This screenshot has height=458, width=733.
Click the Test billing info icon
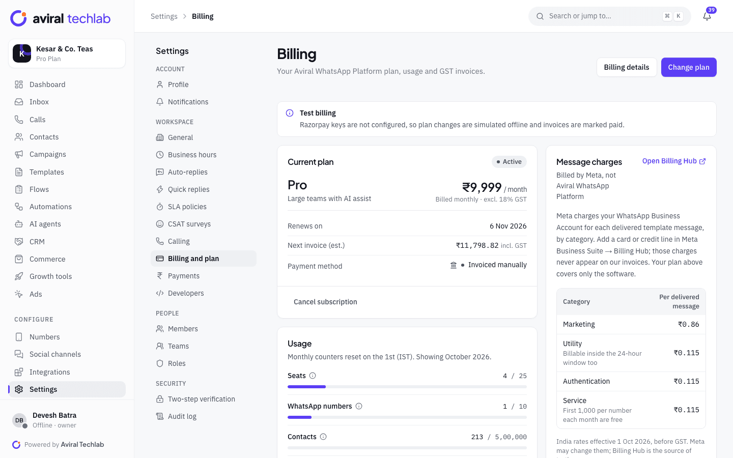pyautogui.click(x=290, y=113)
